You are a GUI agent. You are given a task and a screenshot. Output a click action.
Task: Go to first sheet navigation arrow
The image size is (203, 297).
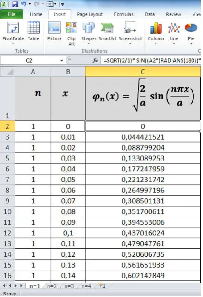click(x=4, y=286)
